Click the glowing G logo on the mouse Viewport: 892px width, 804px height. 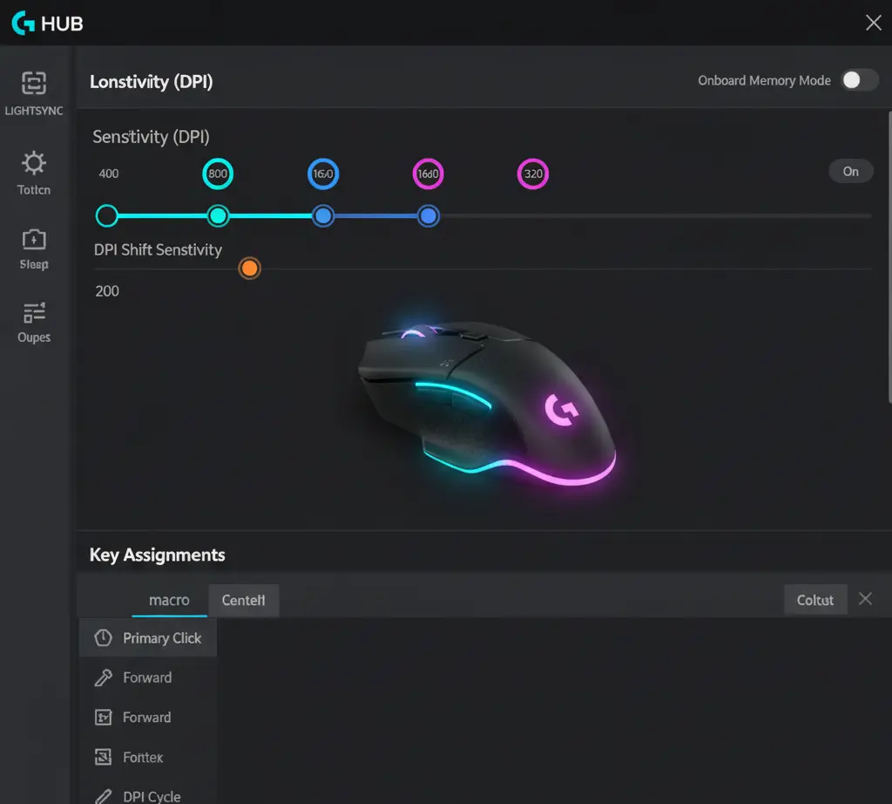point(560,410)
